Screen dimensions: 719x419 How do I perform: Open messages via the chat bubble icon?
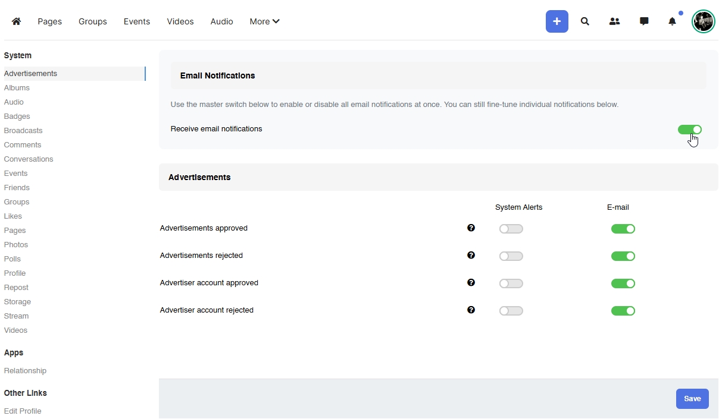(x=644, y=21)
